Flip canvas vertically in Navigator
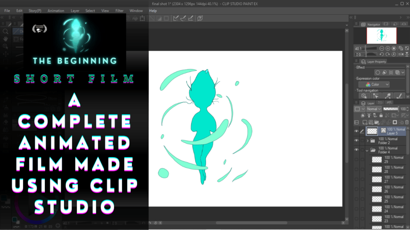 pyautogui.click(x=407, y=55)
